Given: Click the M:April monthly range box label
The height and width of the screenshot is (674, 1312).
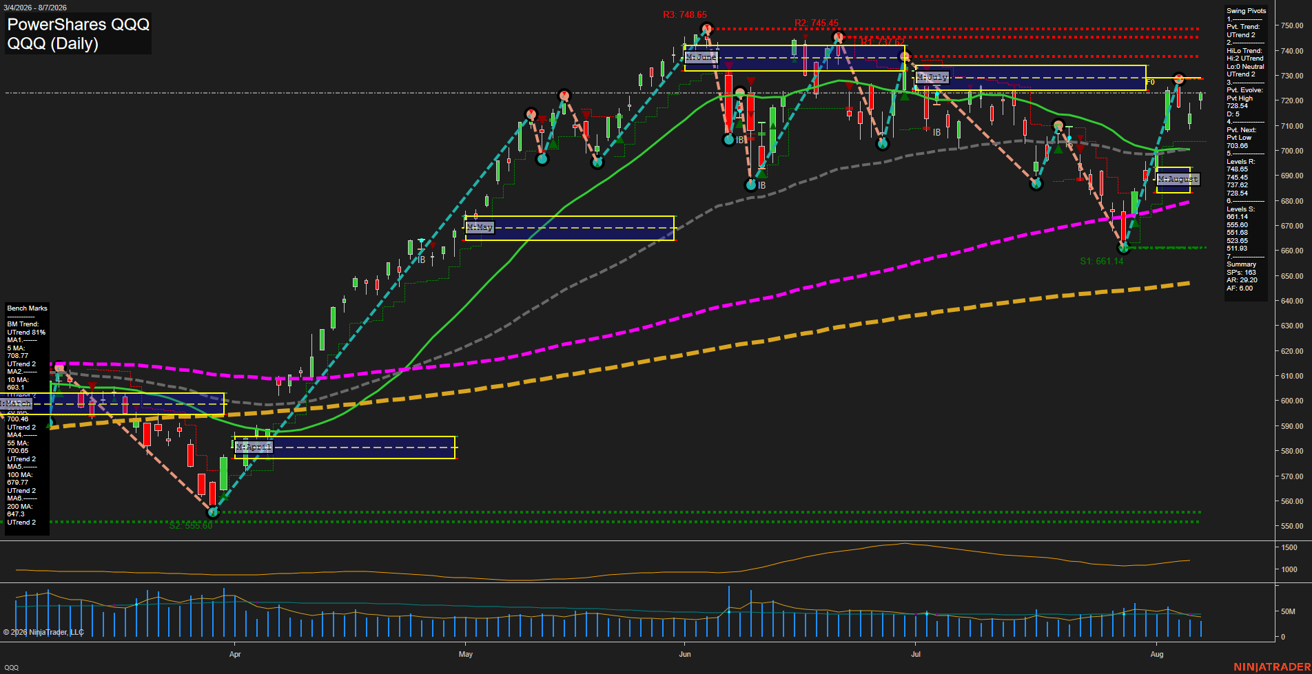Looking at the screenshot, I should coord(254,447).
